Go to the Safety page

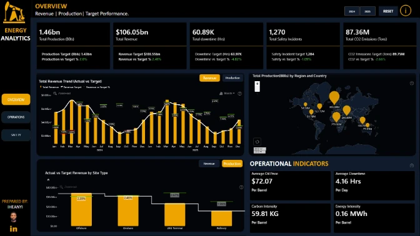(x=16, y=135)
